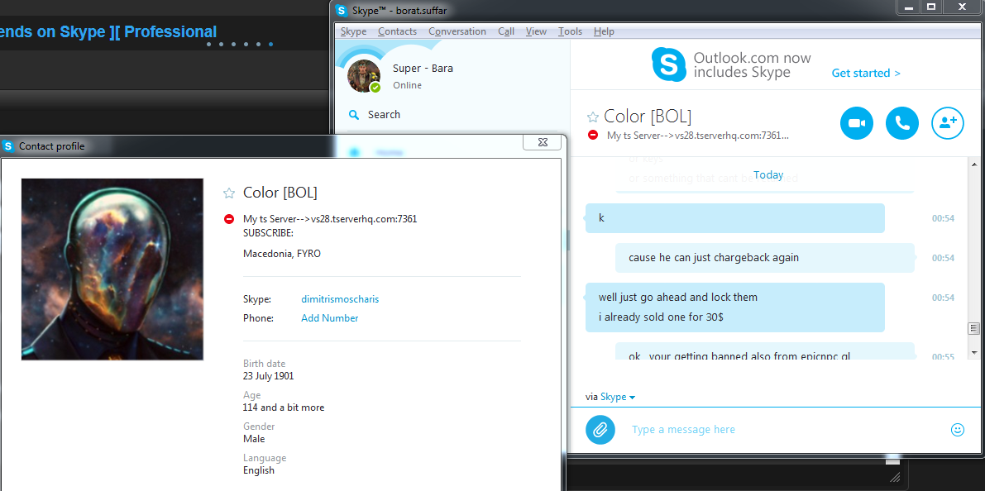
Task: Open the View menu
Action: coord(537,31)
